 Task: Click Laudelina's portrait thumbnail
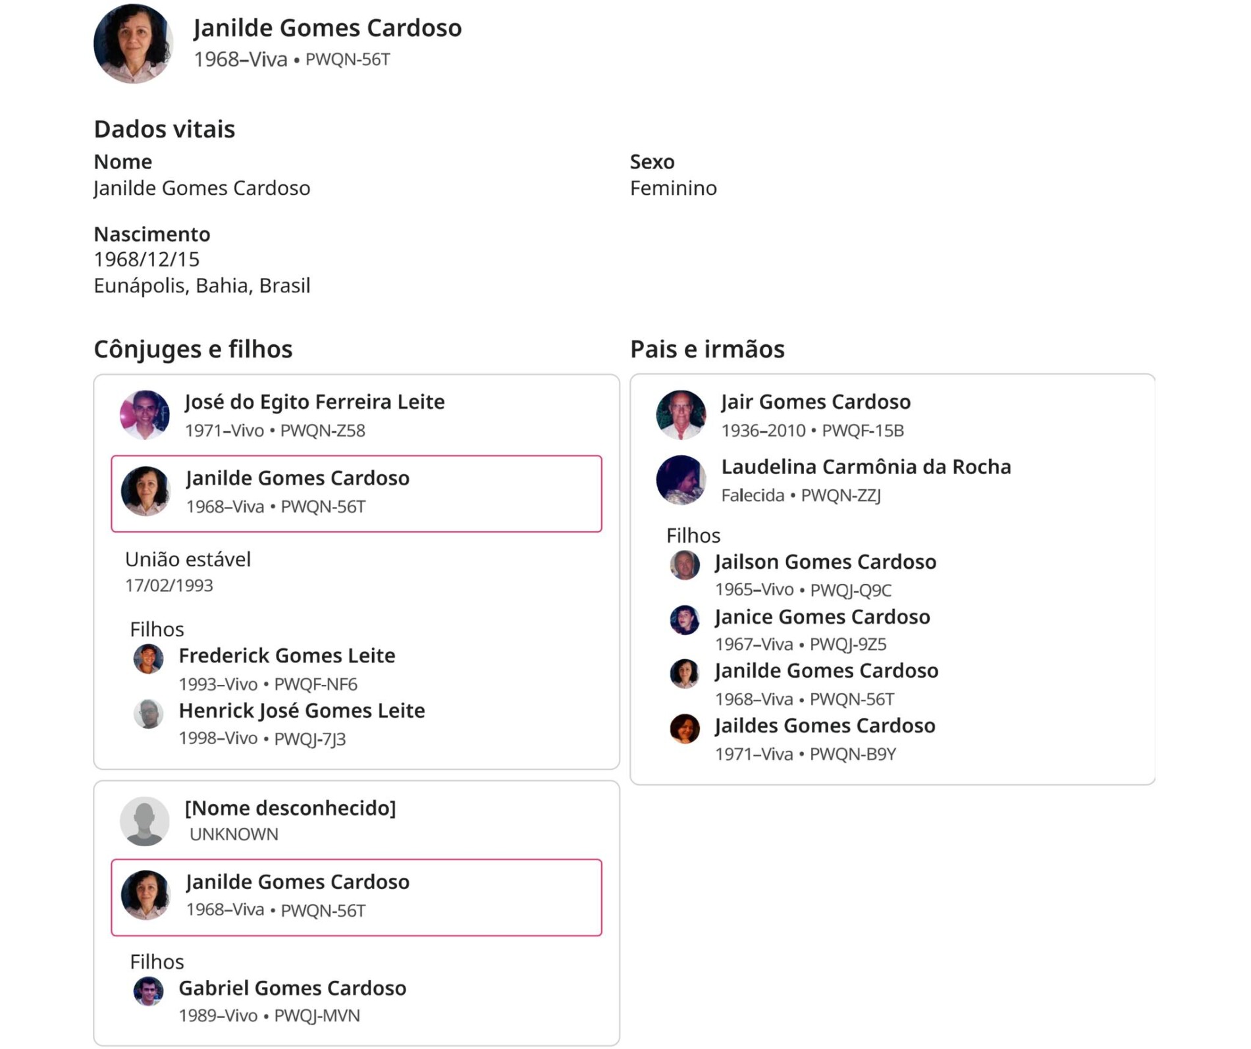(x=681, y=480)
